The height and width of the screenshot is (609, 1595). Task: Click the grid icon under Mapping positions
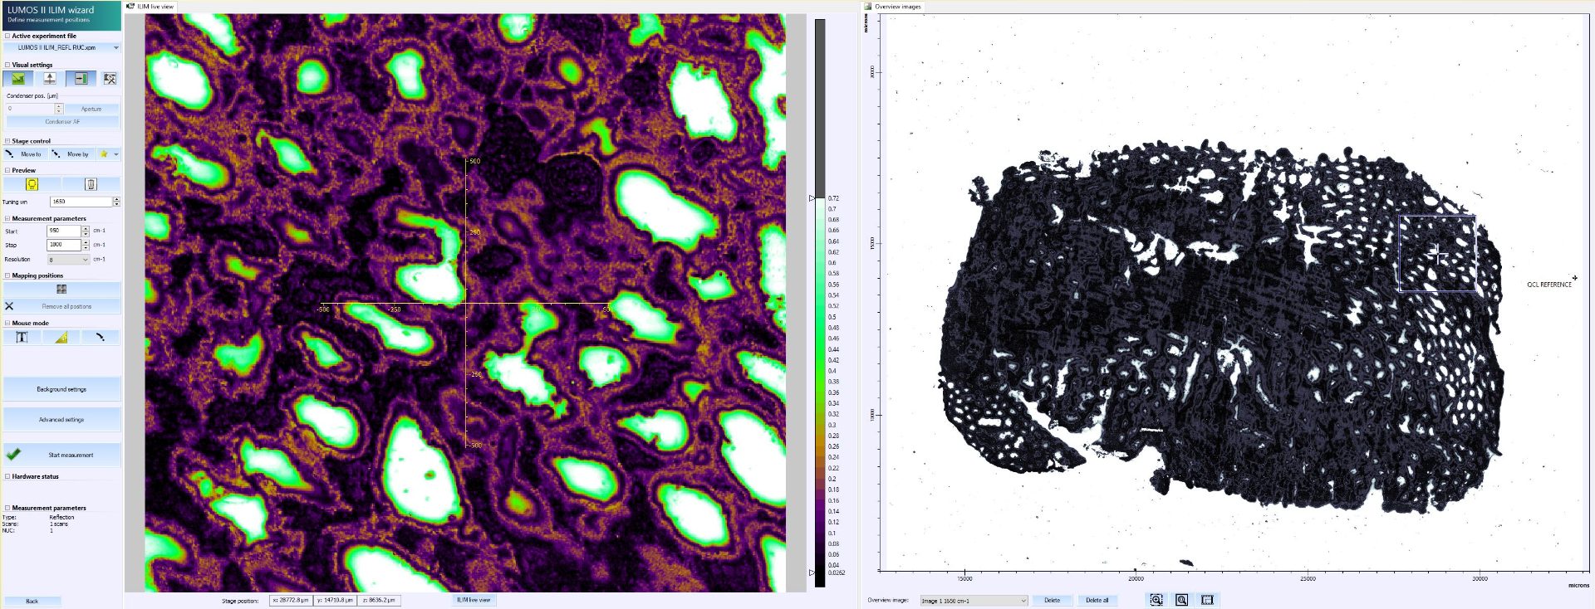coord(61,290)
